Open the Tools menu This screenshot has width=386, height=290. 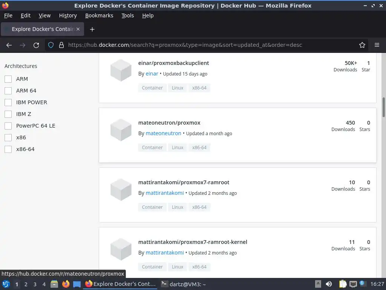coord(127,15)
